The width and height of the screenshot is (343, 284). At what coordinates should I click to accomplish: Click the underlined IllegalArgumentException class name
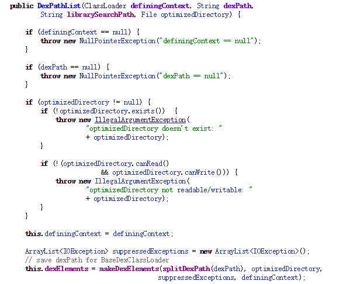pyautogui.click(x=140, y=120)
